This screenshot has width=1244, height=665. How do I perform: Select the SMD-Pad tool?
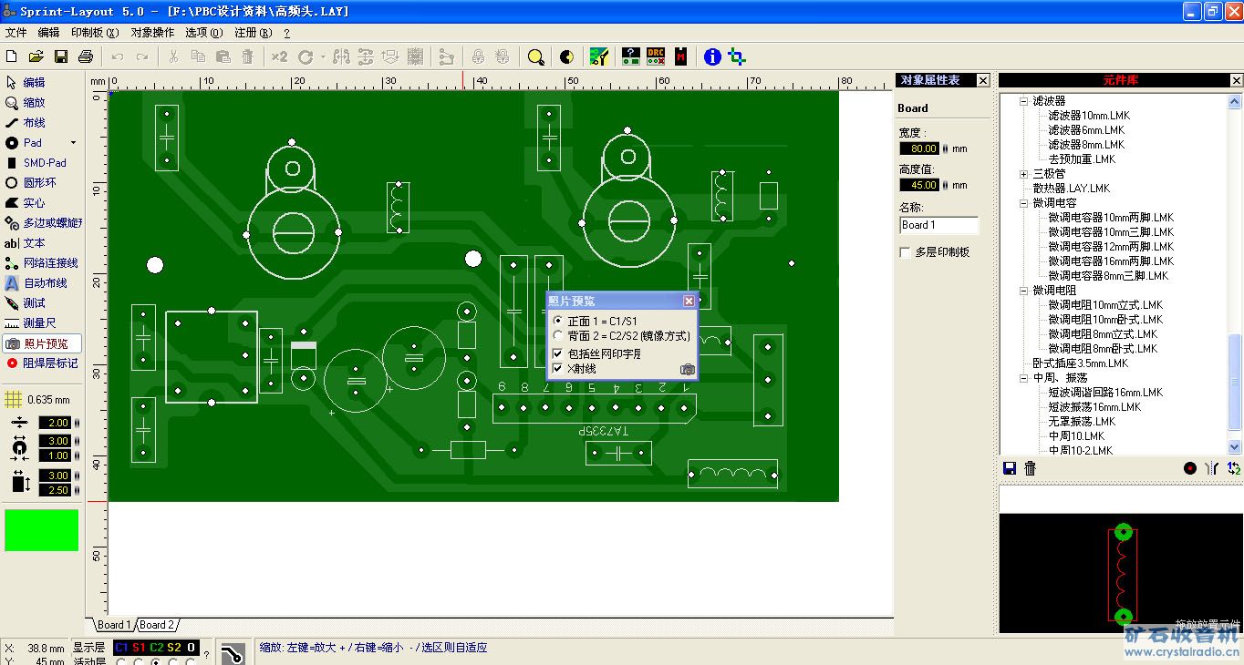click(36, 162)
